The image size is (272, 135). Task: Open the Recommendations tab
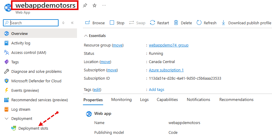pyautogui.click(x=236, y=99)
